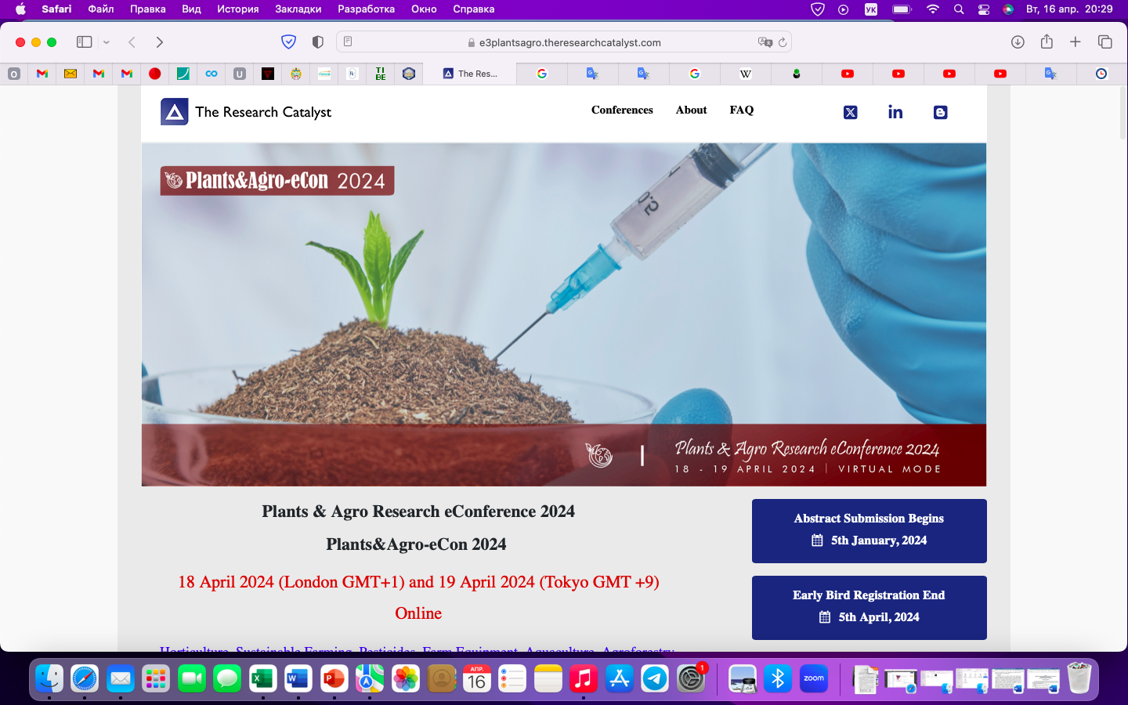This screenshot has width=1128, height=705.
Task: Select the 'The Res...' active tab
Action: click(470, 74)
